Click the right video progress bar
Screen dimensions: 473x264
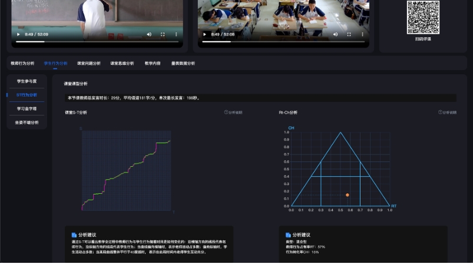coord(283,42)
